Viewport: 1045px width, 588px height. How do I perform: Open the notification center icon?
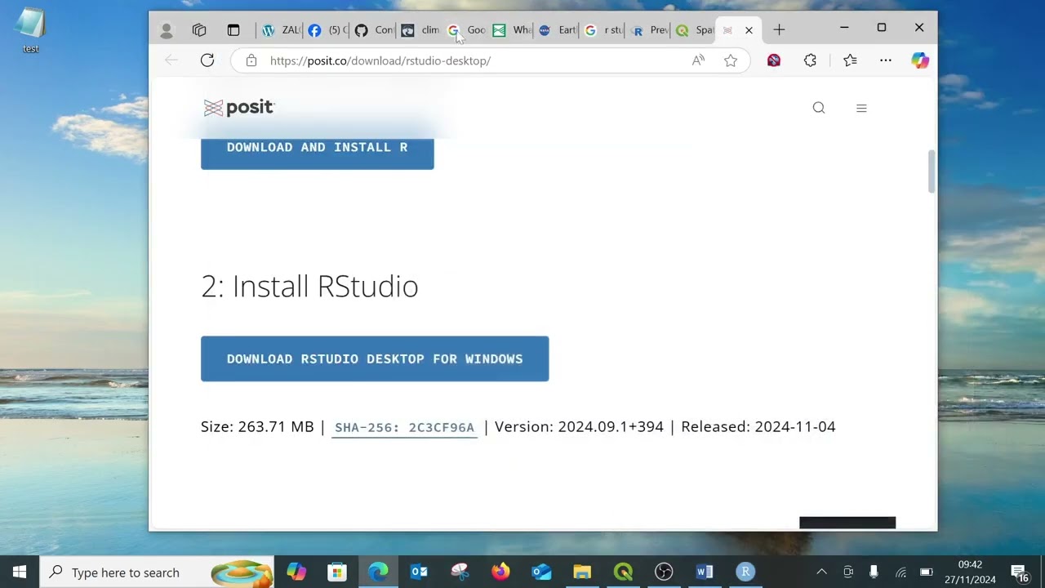pos(1020,572)
